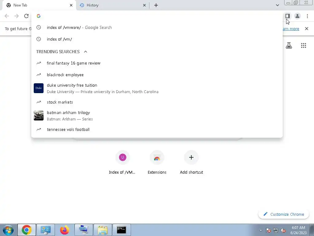Open the Control Panel taskbar icon
Image resolution: width=314 pixels, height=236 pixels.
pos(45,230)
